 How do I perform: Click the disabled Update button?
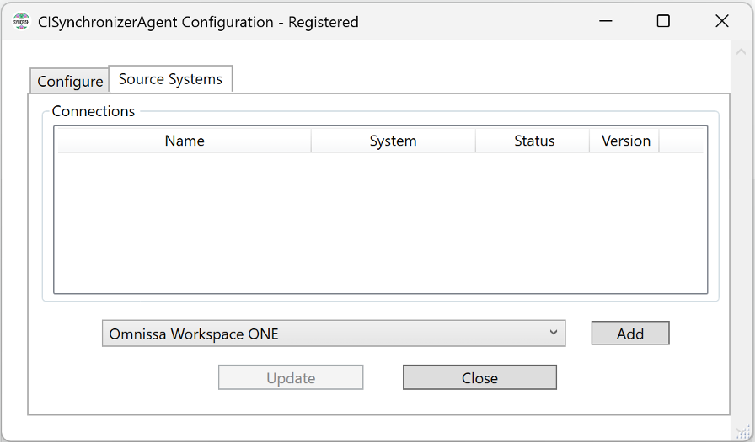click(x=291, y=377)
